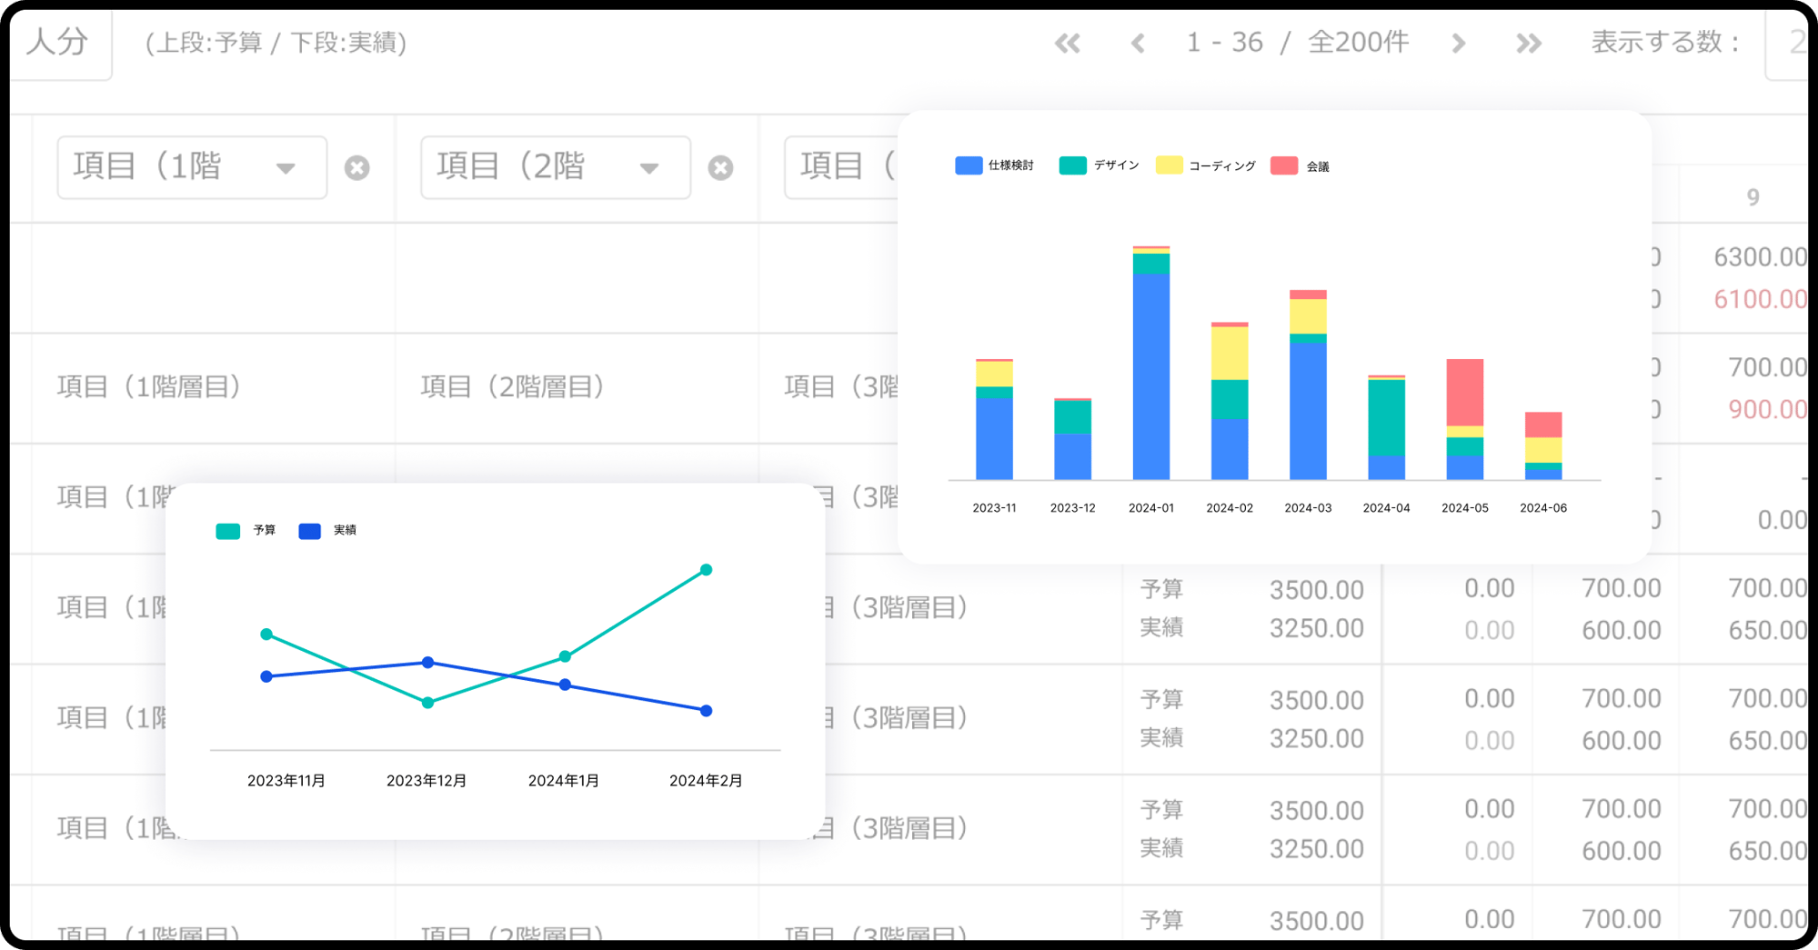
Task: Go to previous page arrow
Action: (x=1138, y=43)
